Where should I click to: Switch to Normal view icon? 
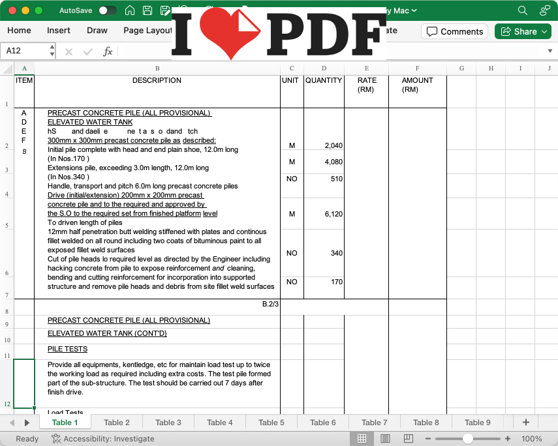[x=362, y=439]
